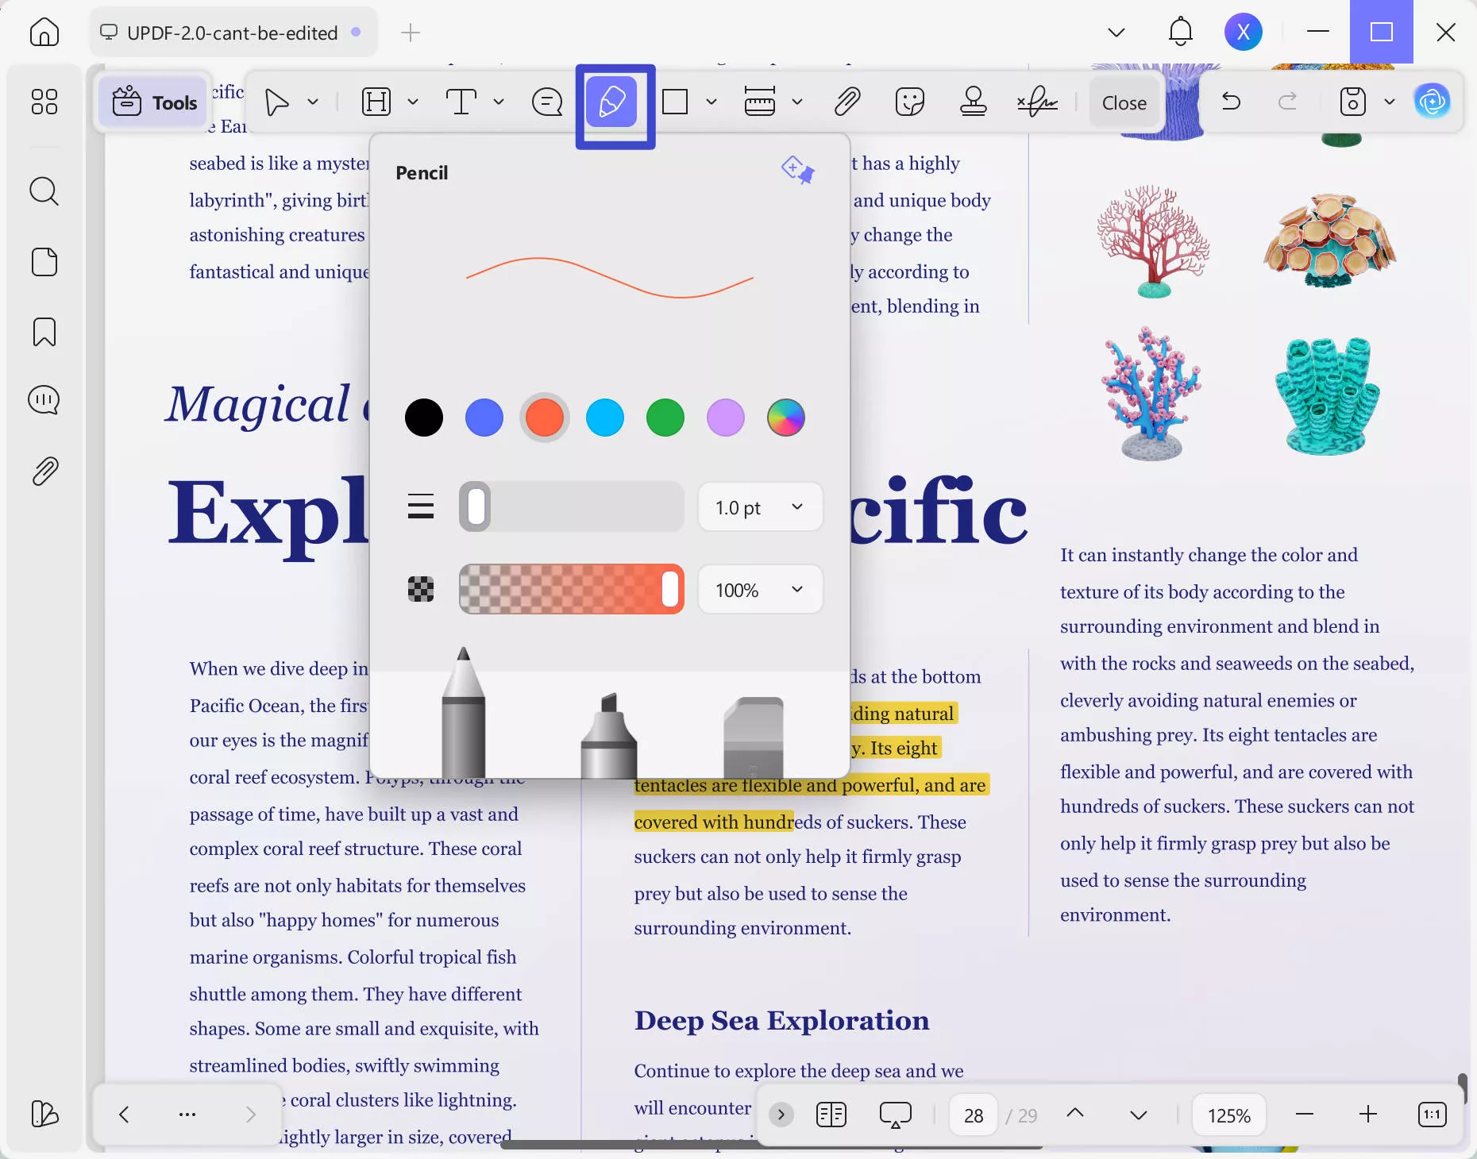The height and width of the screenshot is (1159, 1477).
Task: Choose the marker pen style
Action: pyautogui.click(x=609, y=736)
